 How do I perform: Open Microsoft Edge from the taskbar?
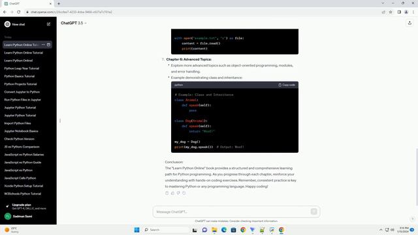(224, 230)
